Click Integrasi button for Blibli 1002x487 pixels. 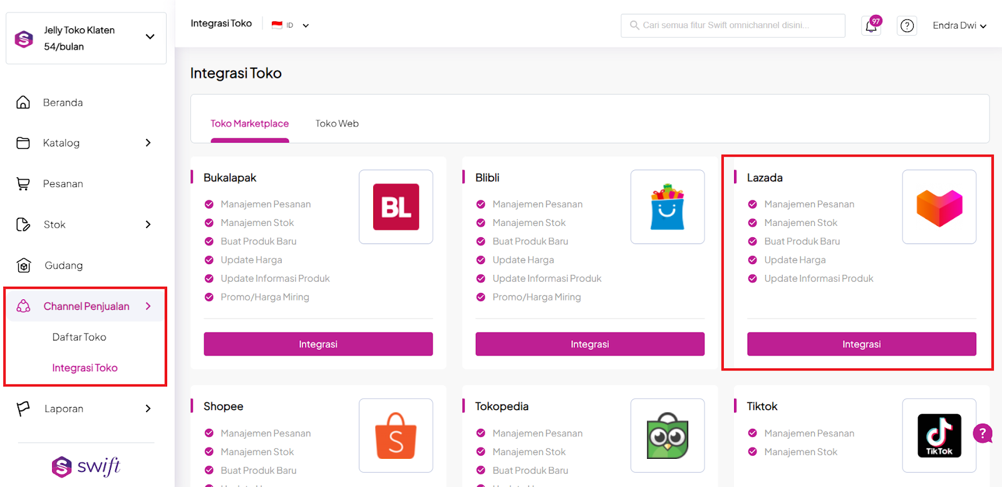click(x=590, y=344)
